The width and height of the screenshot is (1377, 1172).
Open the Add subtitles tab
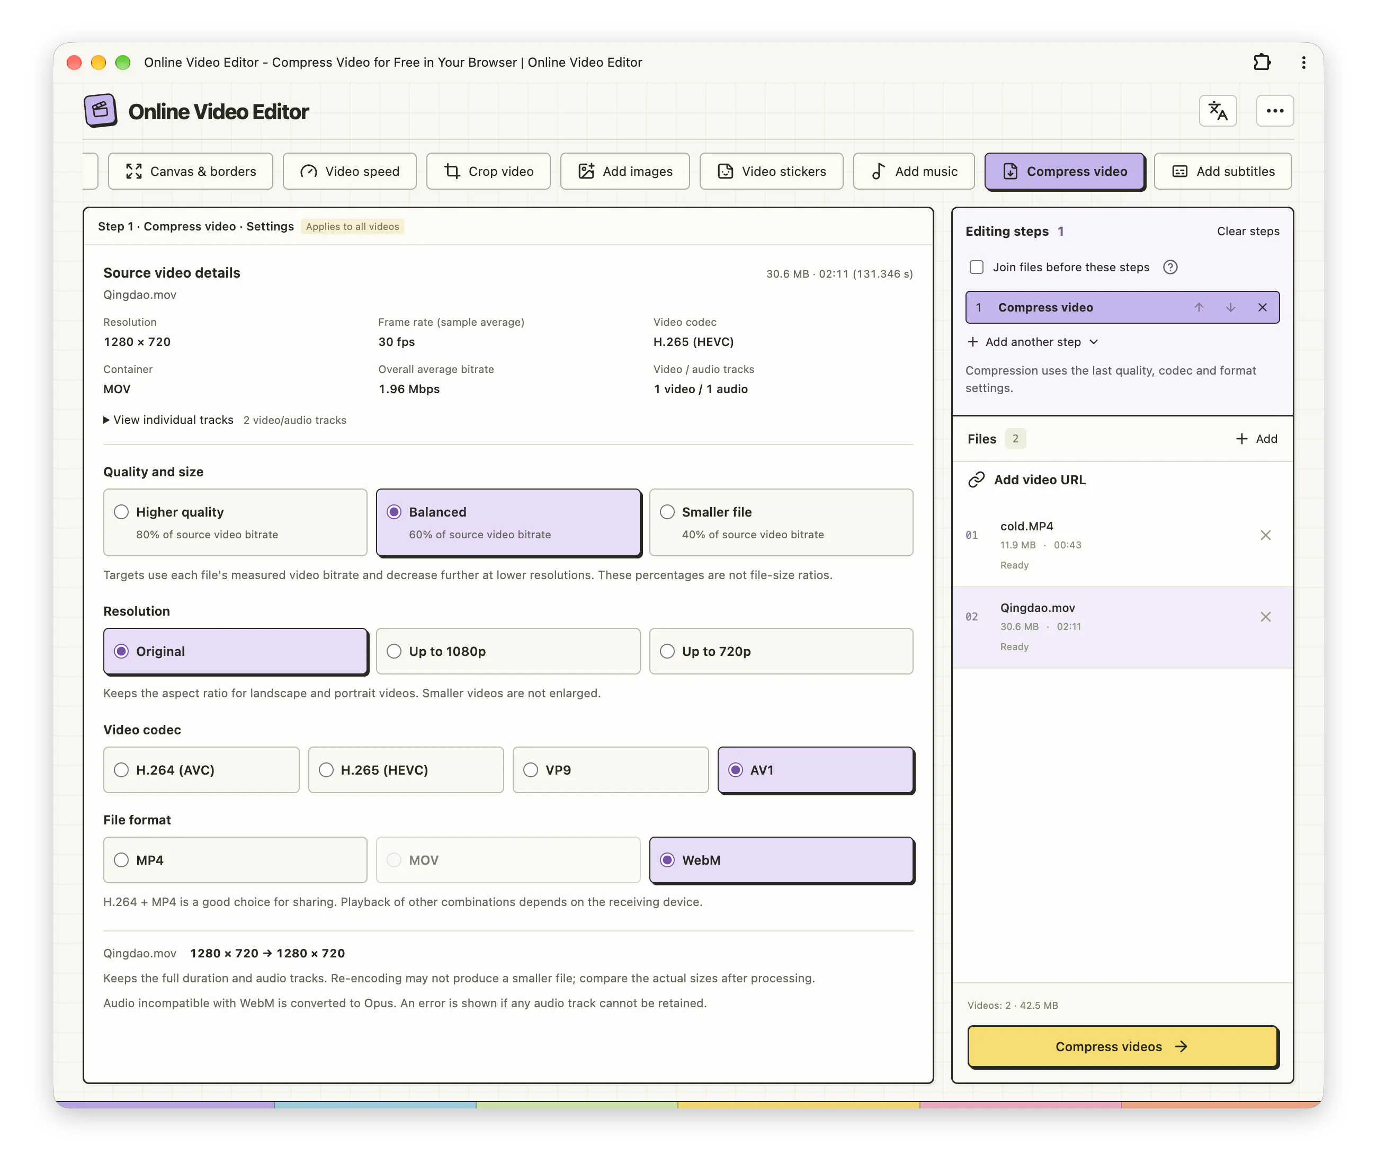[1222, 172]
